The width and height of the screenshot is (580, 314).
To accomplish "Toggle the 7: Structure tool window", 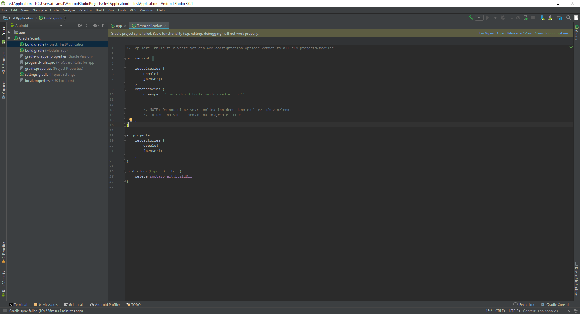I will (3, 62).
